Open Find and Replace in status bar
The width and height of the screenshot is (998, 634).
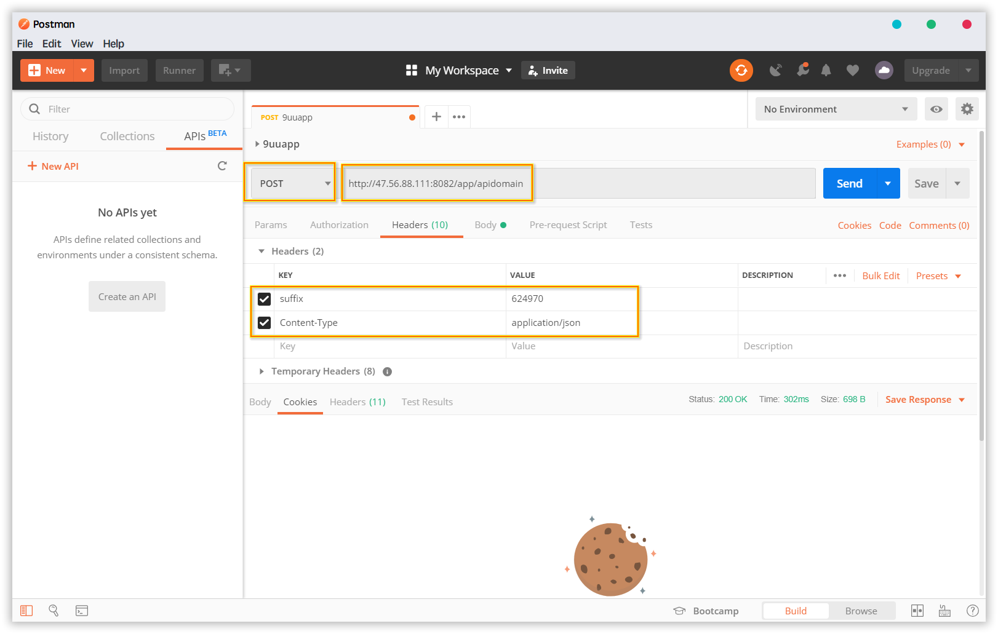click(x=54, y=611)
